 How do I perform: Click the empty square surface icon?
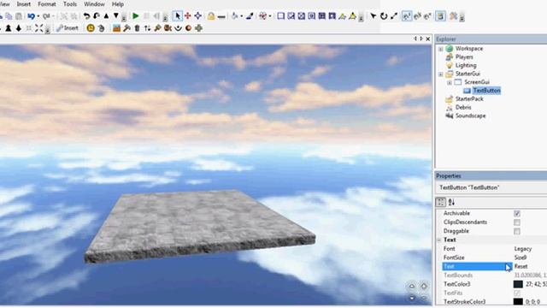(x=281, y=15)
